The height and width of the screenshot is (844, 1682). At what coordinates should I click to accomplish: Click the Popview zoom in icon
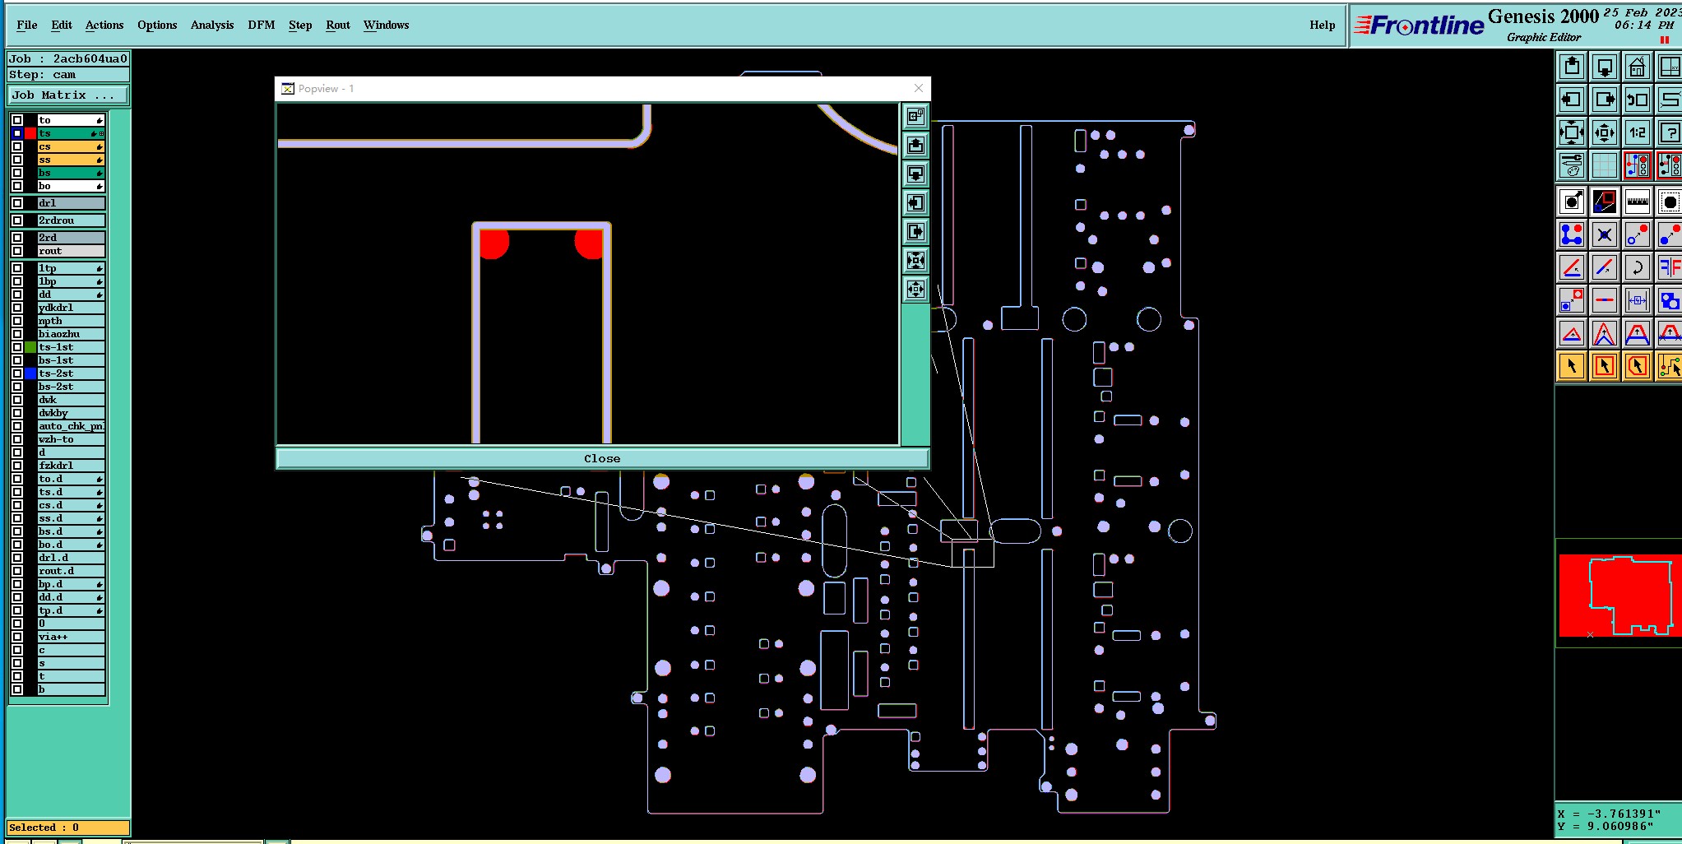[x=915, y=261]
